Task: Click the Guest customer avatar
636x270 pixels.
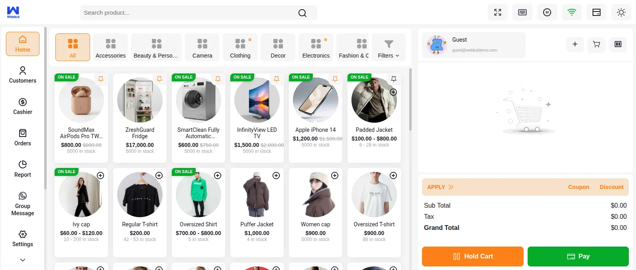Action: 437,45
